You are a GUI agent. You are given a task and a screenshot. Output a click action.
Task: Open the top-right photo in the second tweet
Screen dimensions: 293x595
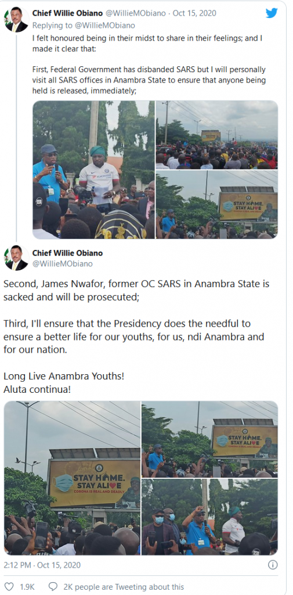click(x=209, y=439)
